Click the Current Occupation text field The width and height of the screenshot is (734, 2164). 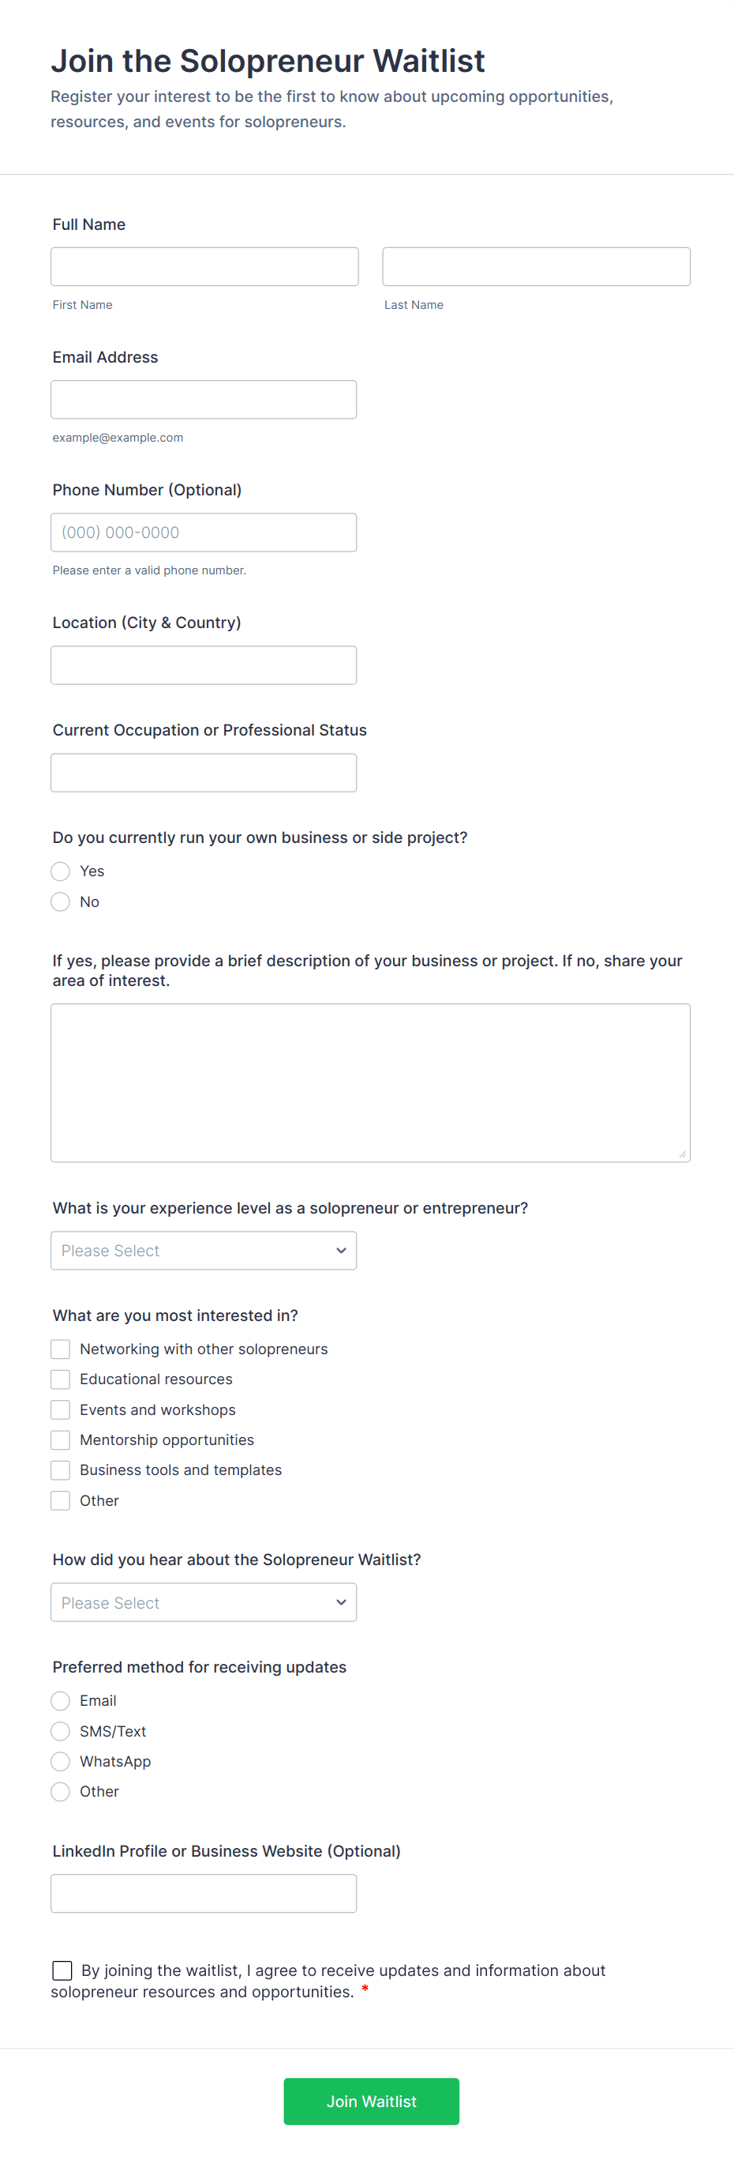point(203,772)
